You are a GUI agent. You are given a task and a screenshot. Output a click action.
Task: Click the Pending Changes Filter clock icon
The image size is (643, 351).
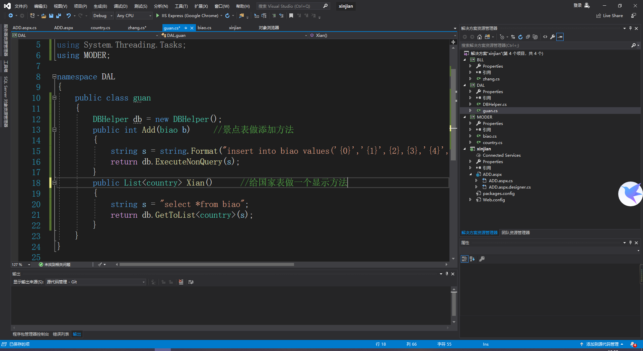pos(502,37)
